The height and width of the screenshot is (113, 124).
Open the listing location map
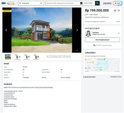[x=102, y=65]
